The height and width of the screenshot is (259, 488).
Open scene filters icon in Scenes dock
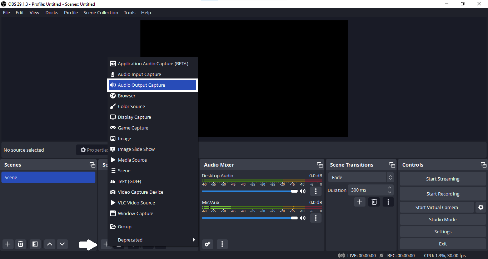35,244
